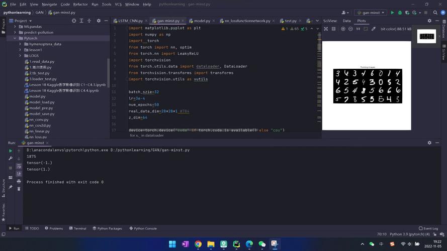Expand the predict-pollution folder
Viewport: 447px width, 251px height.
[x=15, y=33]
